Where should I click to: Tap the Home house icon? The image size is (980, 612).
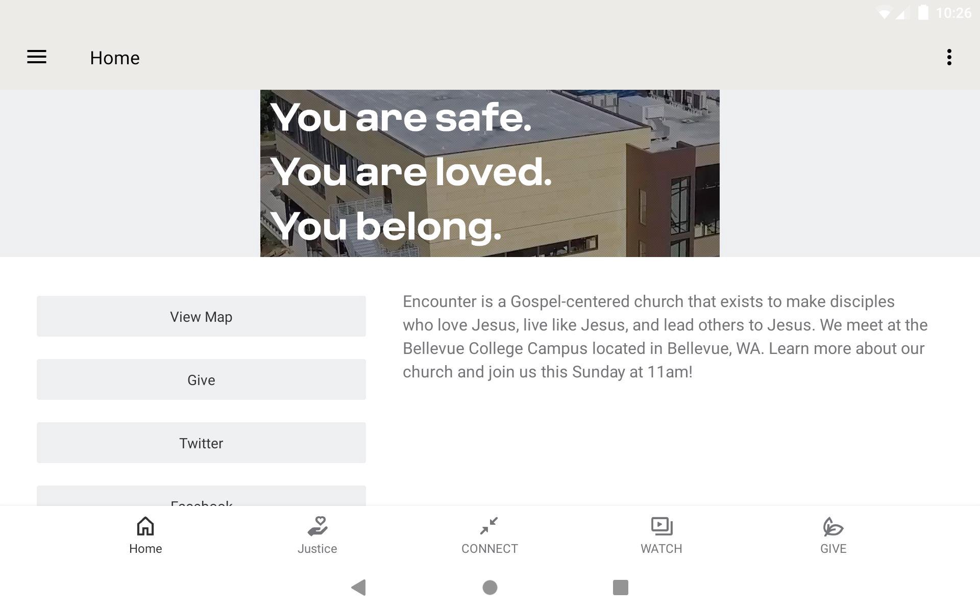(145, 526)
